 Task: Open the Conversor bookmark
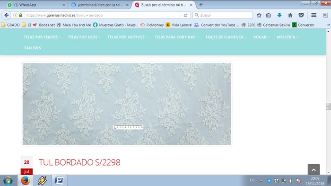(304, 25)
